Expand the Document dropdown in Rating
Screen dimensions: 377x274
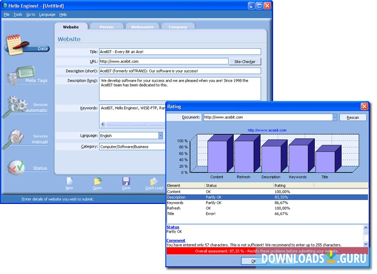(334, 117)
